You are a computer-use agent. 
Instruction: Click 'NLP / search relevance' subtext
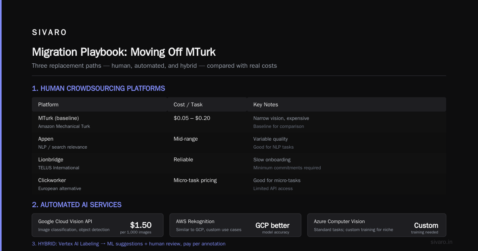[x=63, y=147]
